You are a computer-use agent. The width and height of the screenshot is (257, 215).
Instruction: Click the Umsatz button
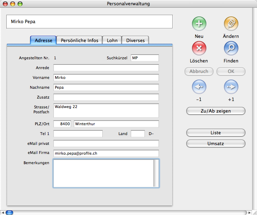point(216,143)
